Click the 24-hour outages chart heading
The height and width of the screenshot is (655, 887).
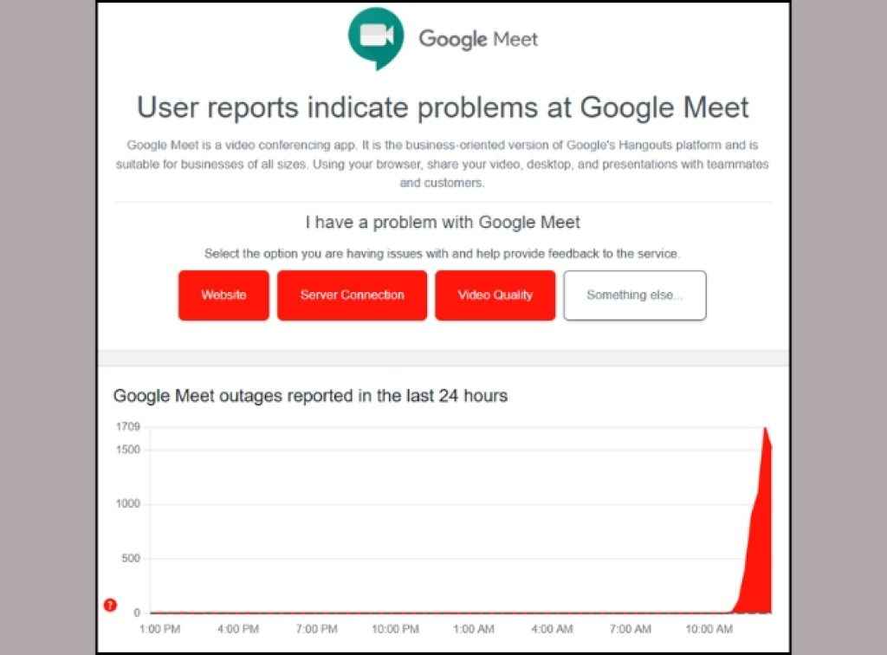click(x=310, y=396)
